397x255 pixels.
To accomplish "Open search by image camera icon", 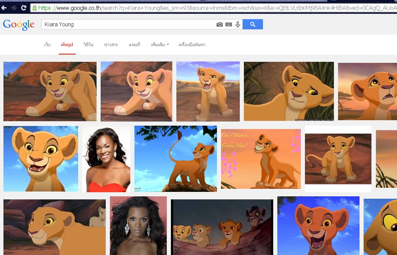I will coord(220,24).
